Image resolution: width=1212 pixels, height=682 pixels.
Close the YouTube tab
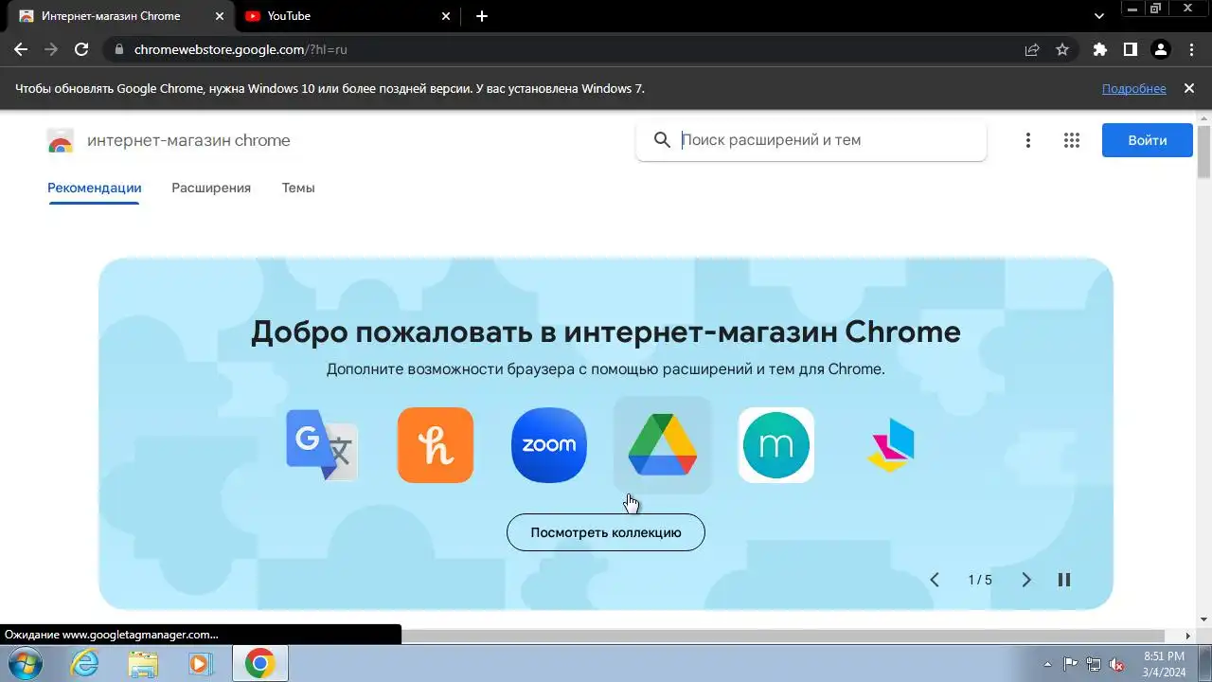pos(447,16)
